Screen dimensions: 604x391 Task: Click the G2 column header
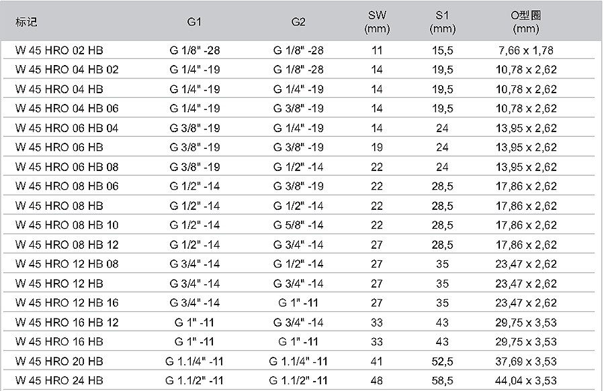tap(298, 22)
